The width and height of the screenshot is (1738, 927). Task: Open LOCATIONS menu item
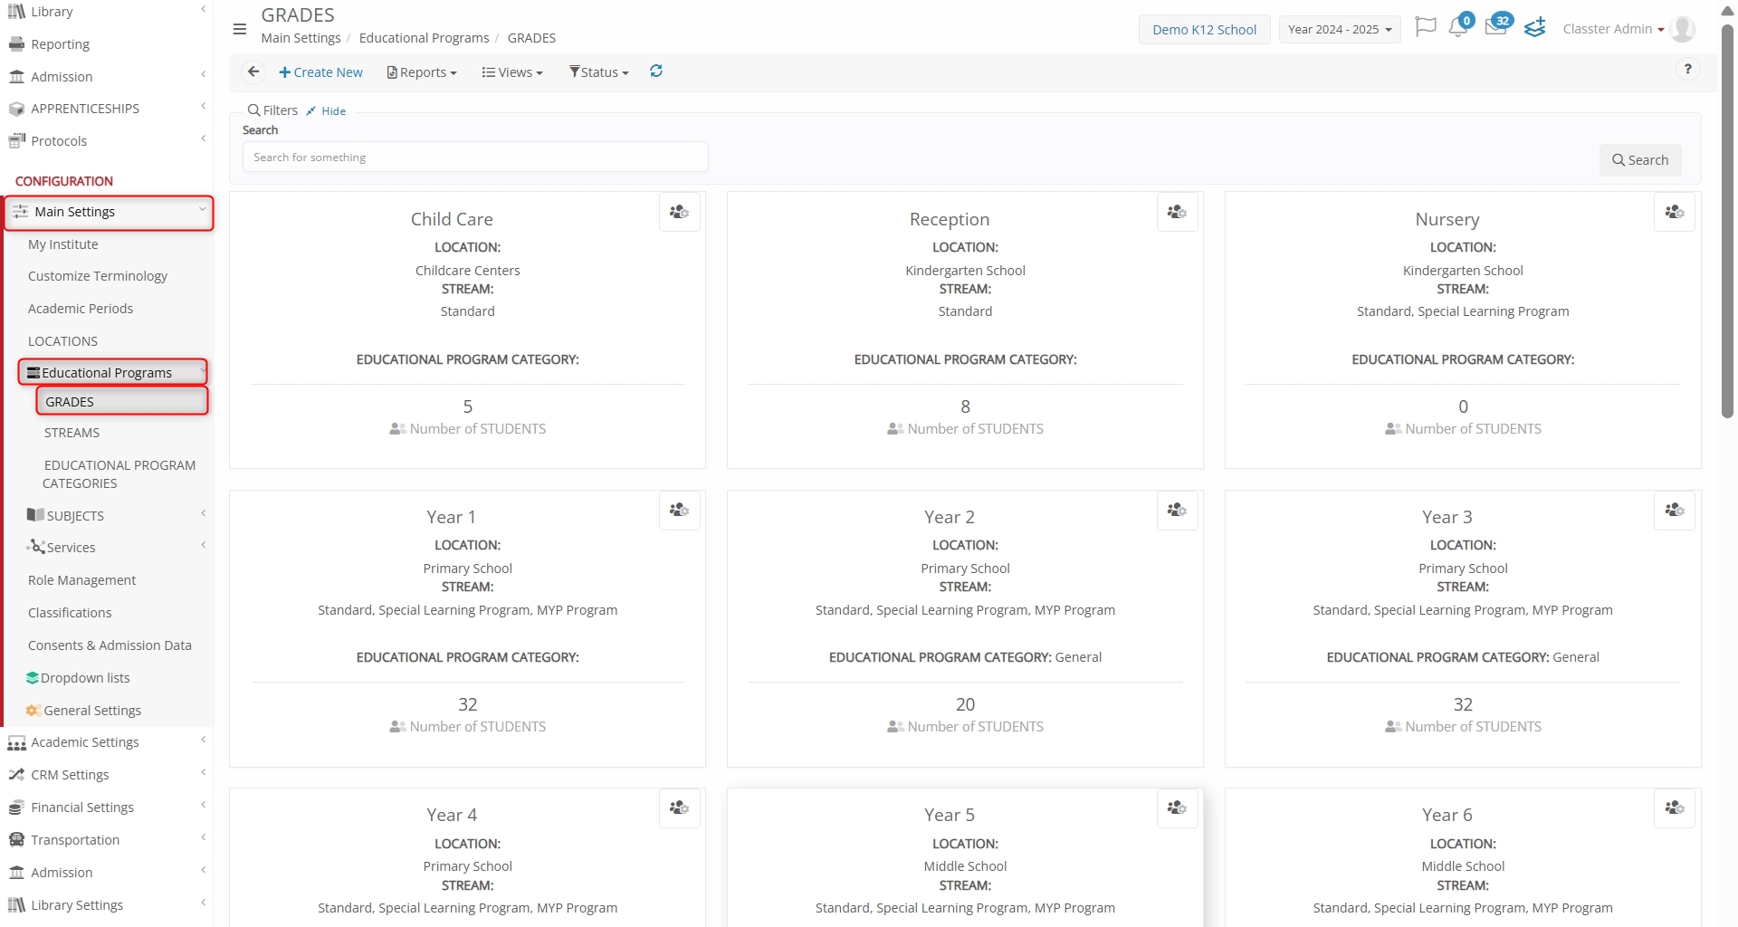62,341
